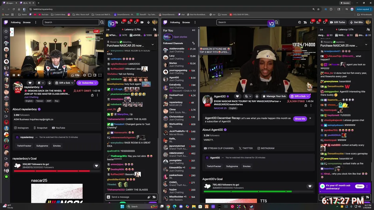Click rayasianboy follower goal progress bar

57,171
